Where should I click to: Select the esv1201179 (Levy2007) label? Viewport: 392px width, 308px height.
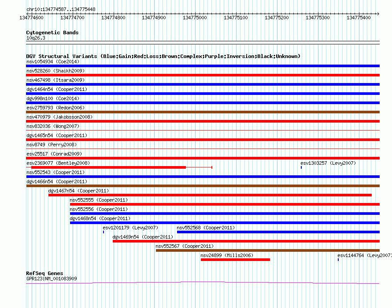[130, 228]
